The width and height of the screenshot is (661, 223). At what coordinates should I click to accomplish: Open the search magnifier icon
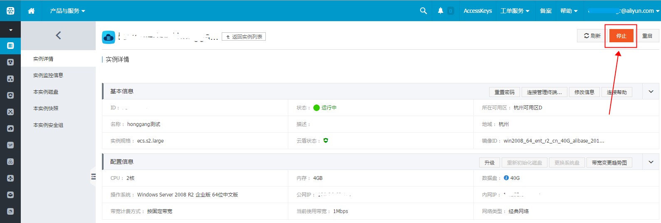(423, 11)
